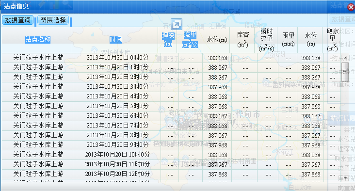Click 桦甸市 label on the map

pos(247,114)
